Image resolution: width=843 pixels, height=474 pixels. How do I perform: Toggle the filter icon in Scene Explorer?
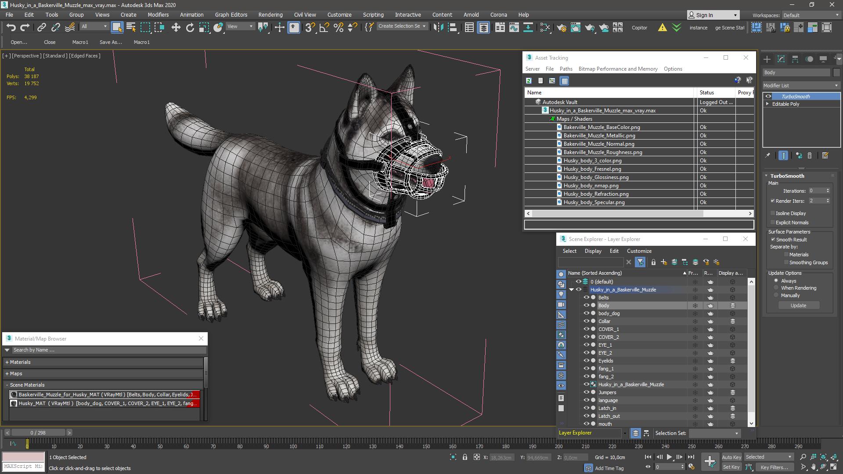click(640, 262)
